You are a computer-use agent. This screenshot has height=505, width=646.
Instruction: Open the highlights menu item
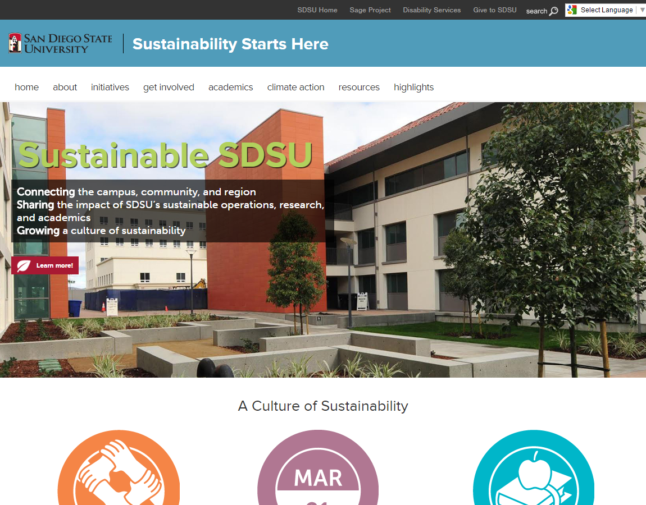point(413,88)
